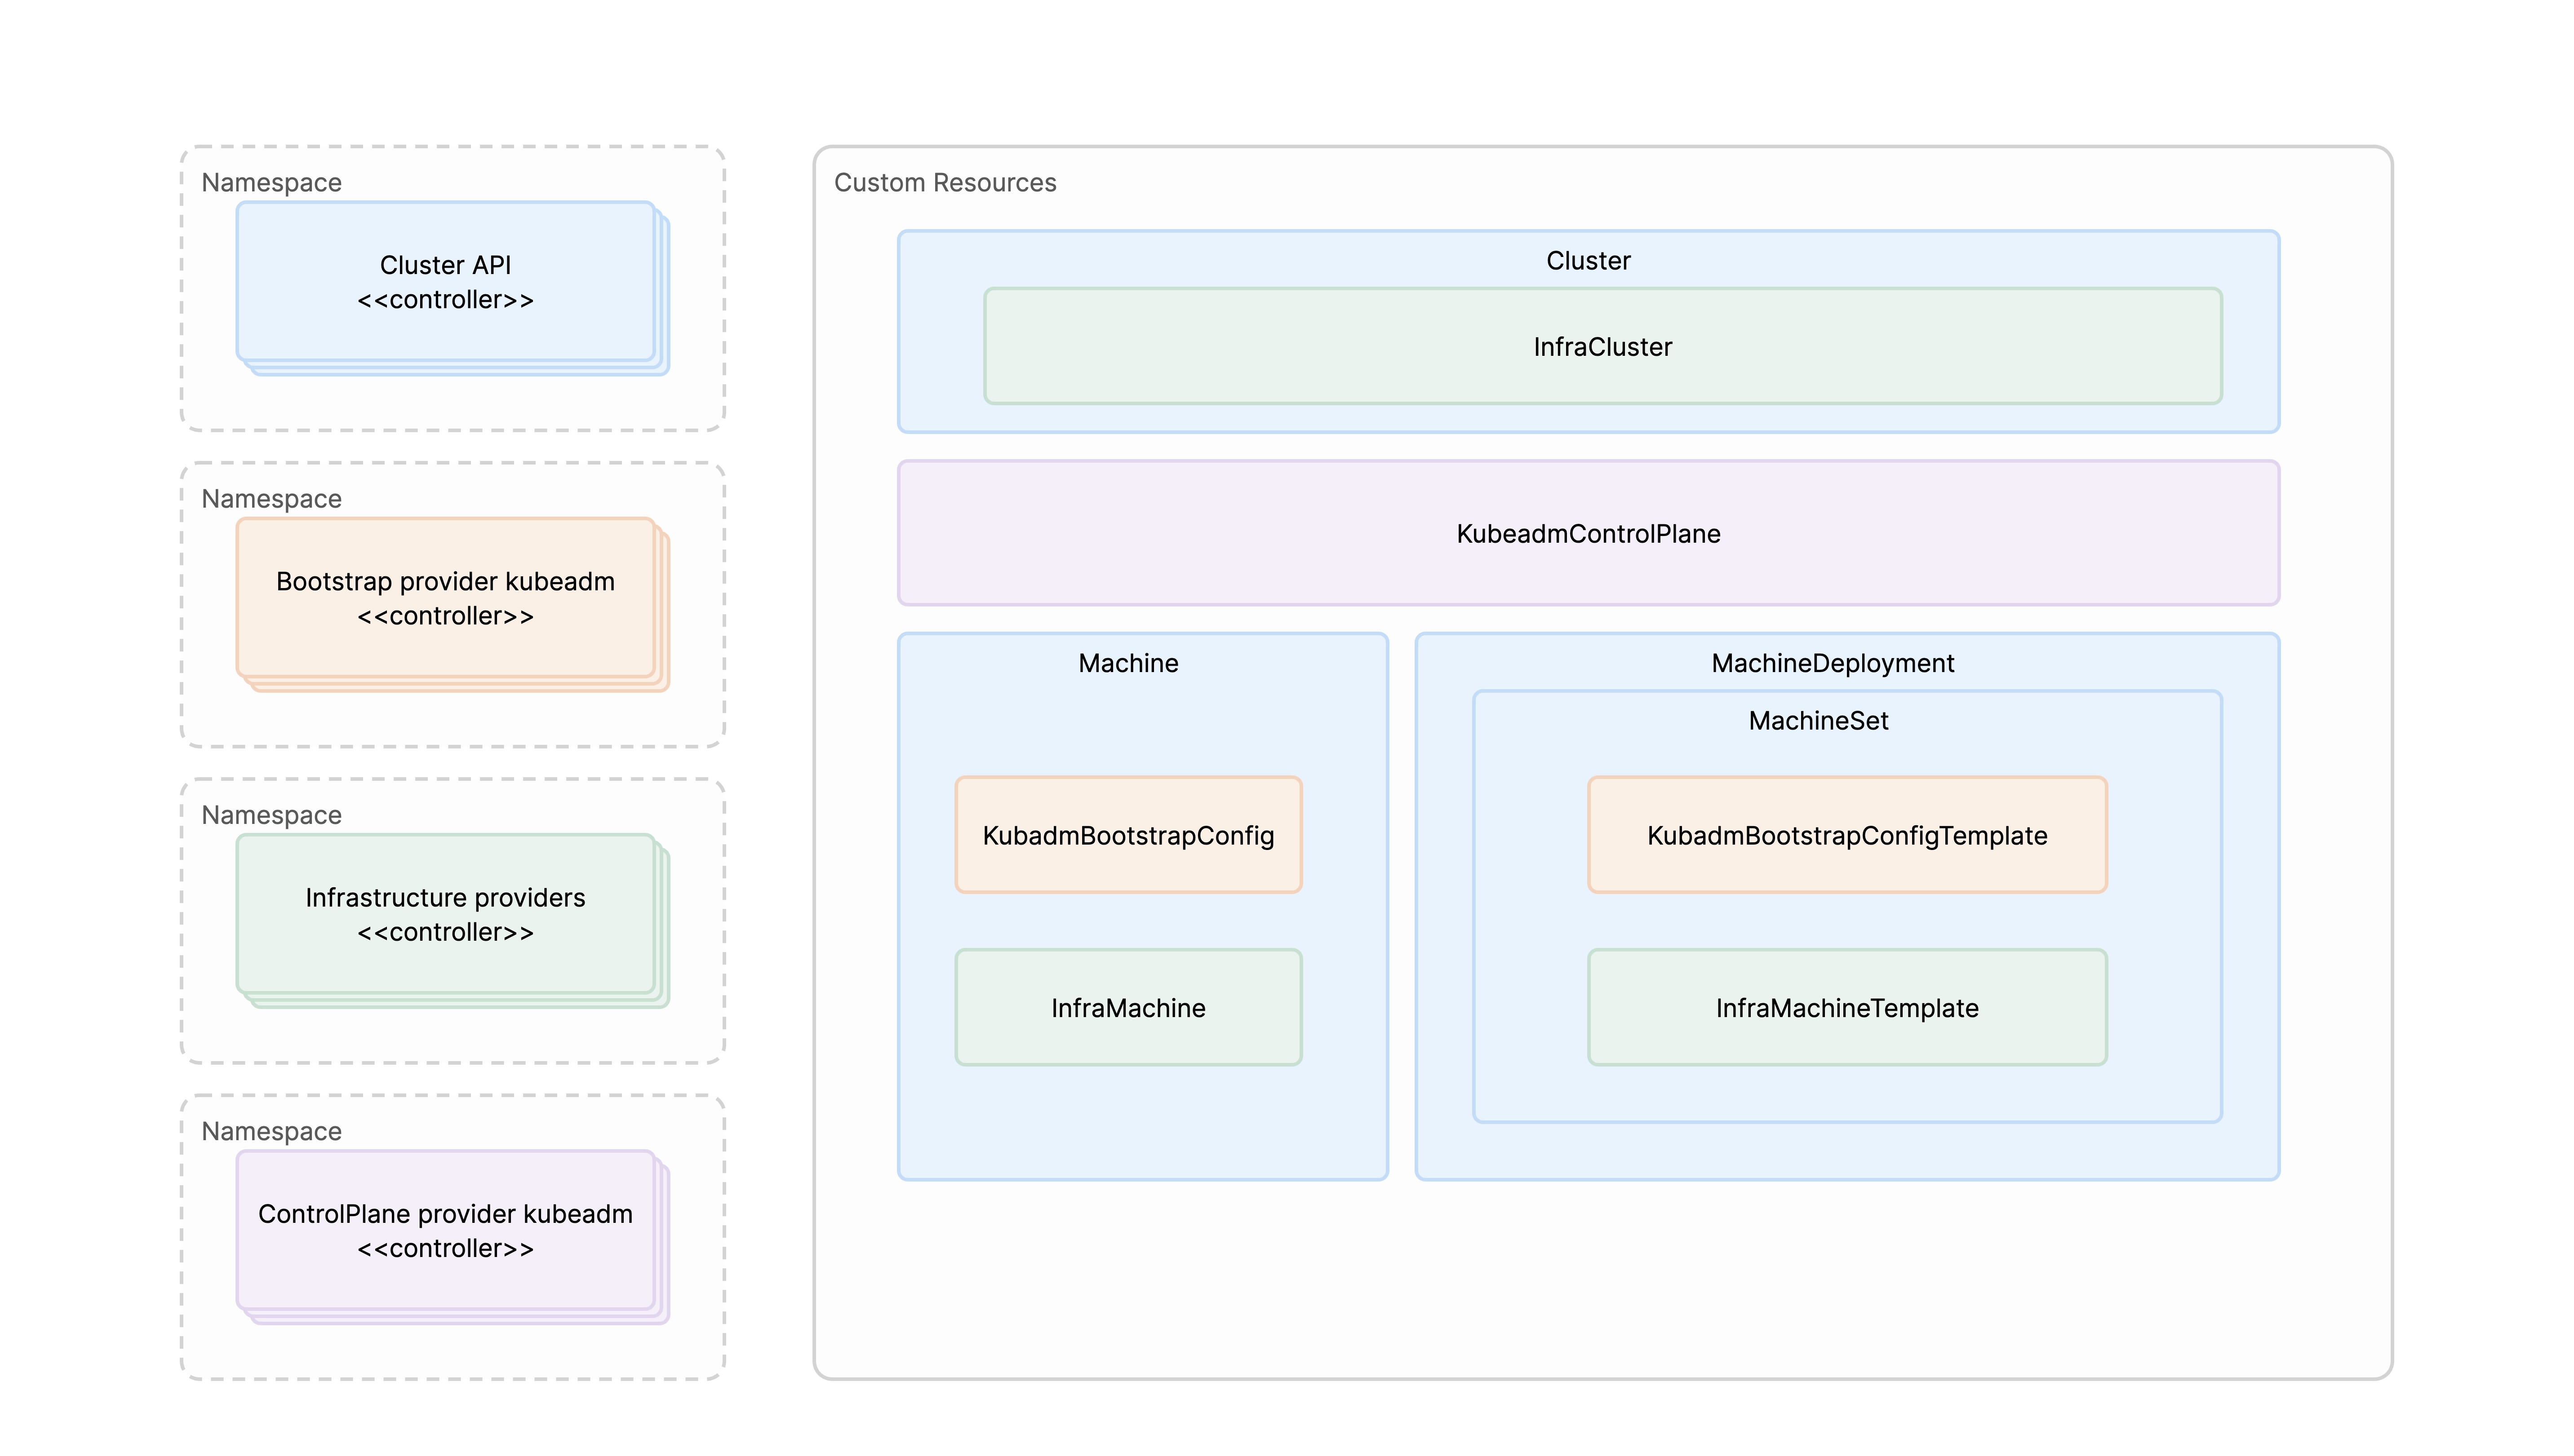Click the InfraMachine resource box

[1128, 1008]
